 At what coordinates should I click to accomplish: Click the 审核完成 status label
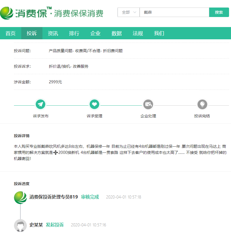[x=90, y=197]
